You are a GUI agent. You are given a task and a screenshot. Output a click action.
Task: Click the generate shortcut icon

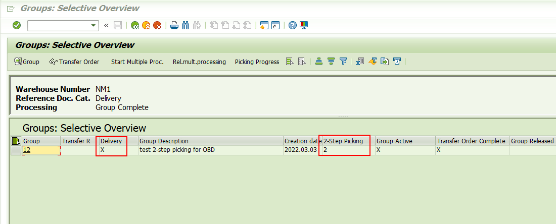click(x=275, y=26)
